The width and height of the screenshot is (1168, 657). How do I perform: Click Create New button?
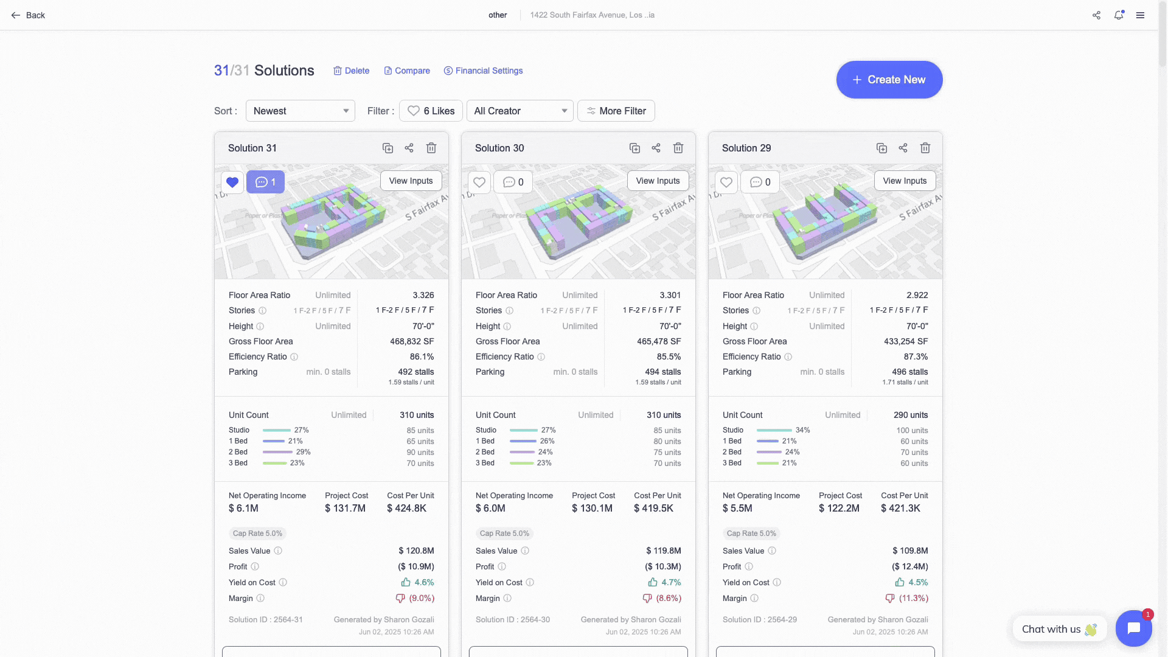point(889,80)
